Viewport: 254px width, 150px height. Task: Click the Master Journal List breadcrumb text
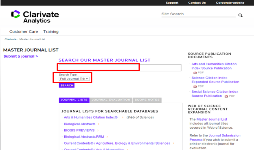coord(32,39)
